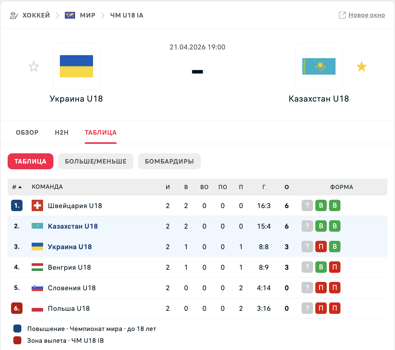
Task: Switch to the ОБЗОР tab
Action: tap(27, 133)
